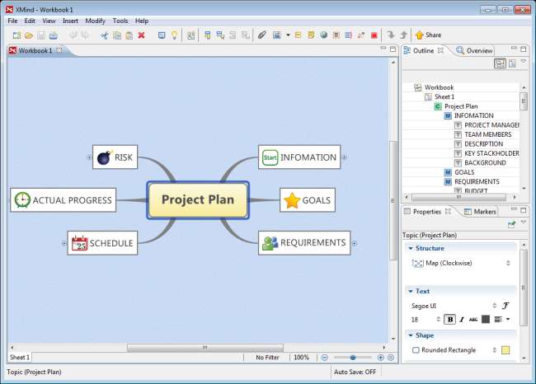Click the blue Presentation screen toolbar icon
Viewport: 536px width, 384px height.
tap(162, 35)
